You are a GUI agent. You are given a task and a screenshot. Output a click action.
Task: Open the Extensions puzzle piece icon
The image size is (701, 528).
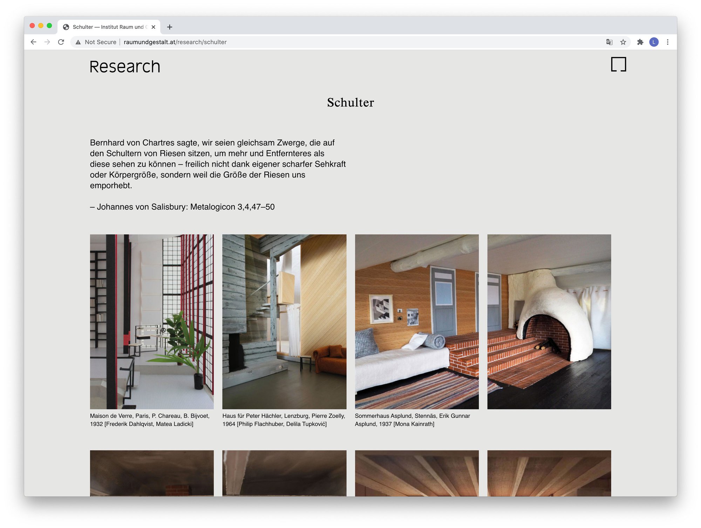coord(640,42)
